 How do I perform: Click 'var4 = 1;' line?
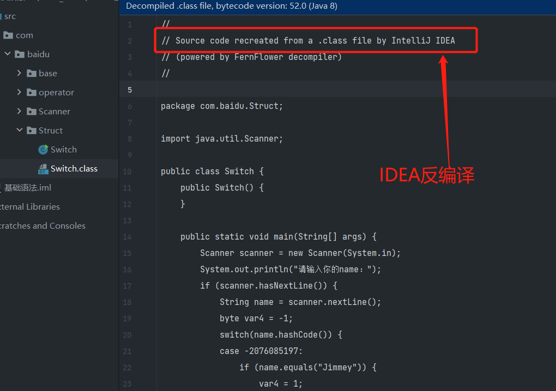[x=281, y=383]
